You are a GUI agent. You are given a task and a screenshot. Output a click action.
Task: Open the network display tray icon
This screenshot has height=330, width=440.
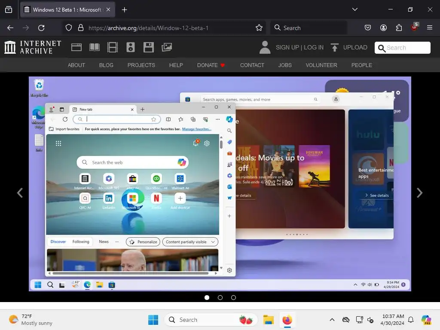[359, 320]
